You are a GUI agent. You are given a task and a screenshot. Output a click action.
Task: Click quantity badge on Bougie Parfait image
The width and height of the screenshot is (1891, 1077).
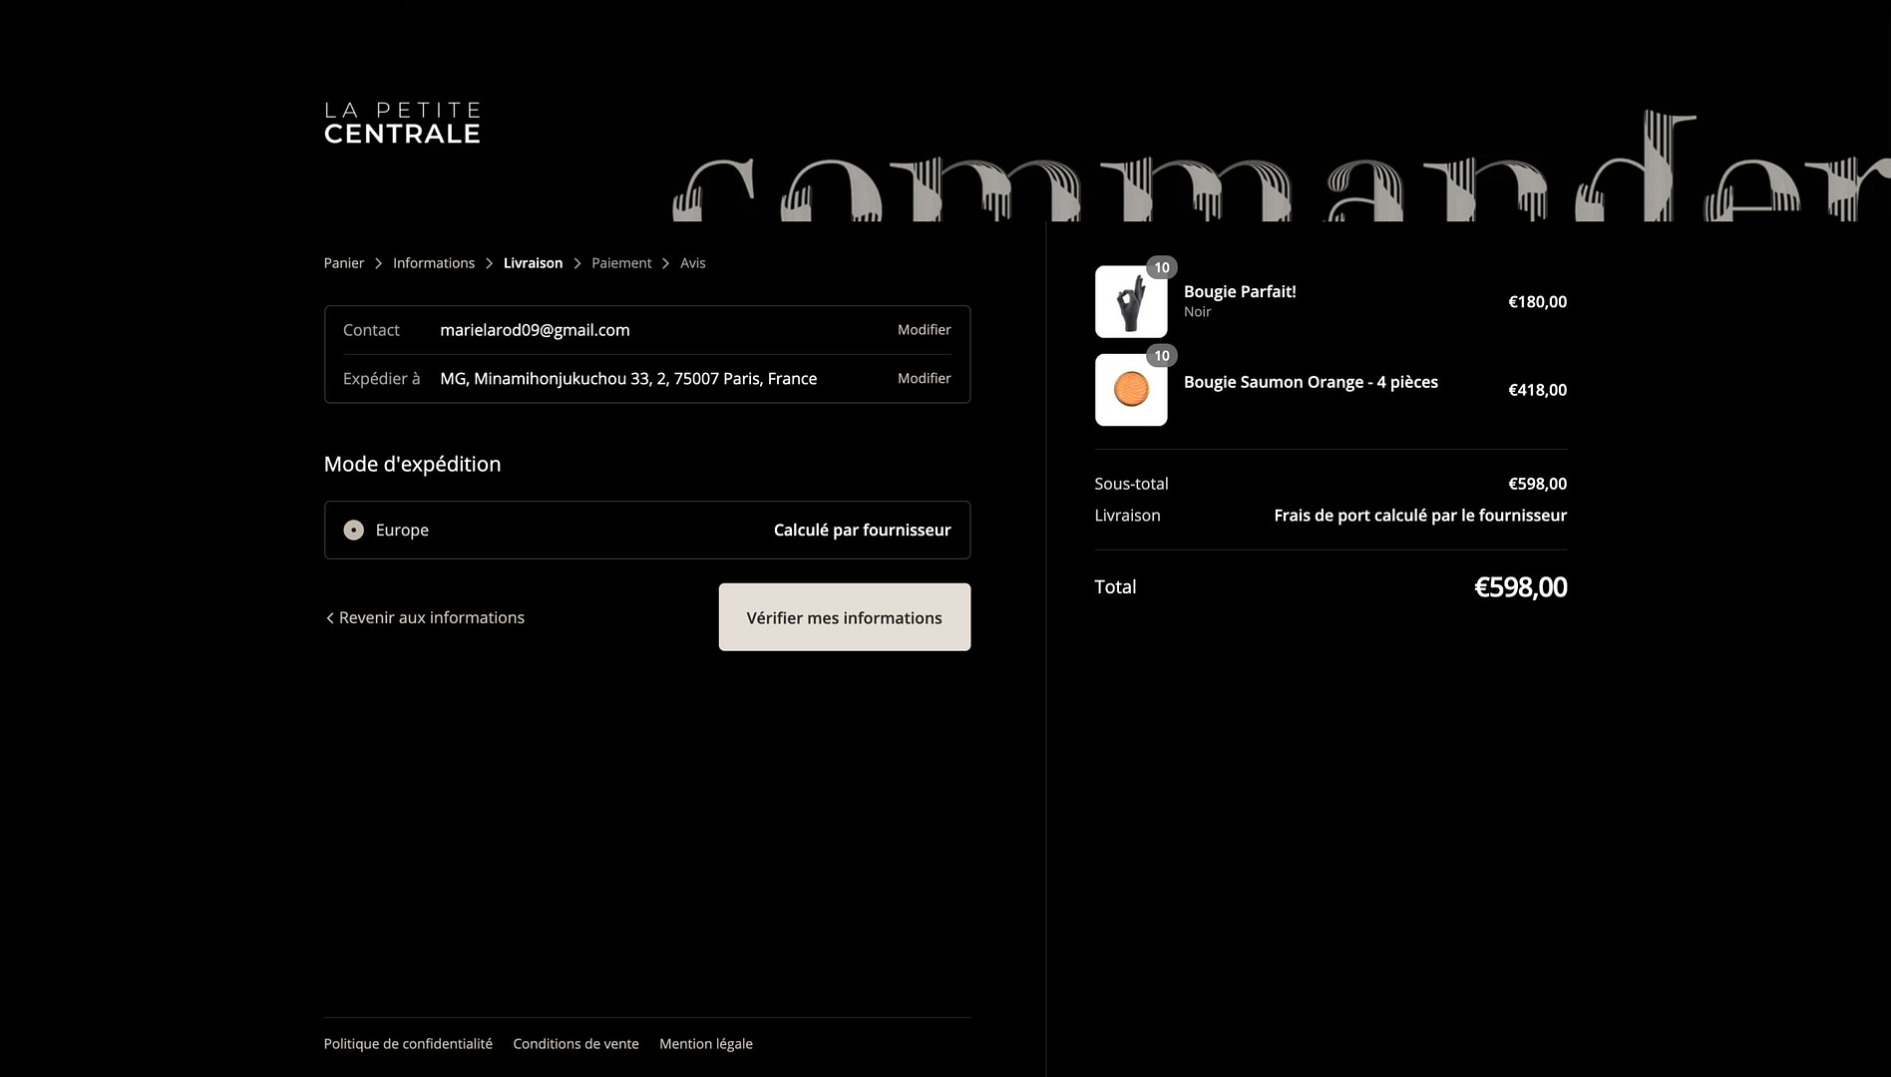[x=1161, y=267]
